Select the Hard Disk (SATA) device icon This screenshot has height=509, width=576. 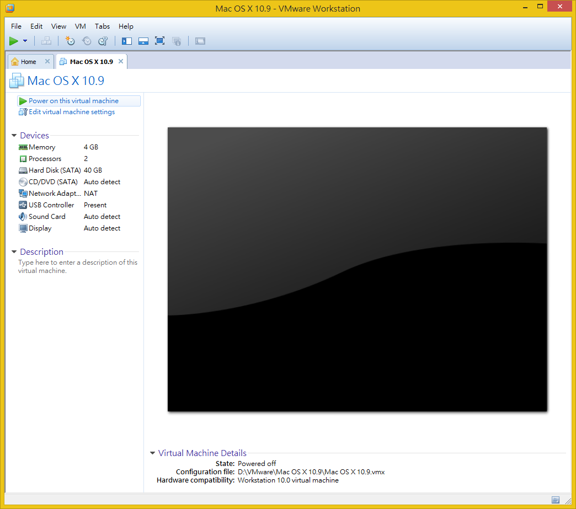23,170
